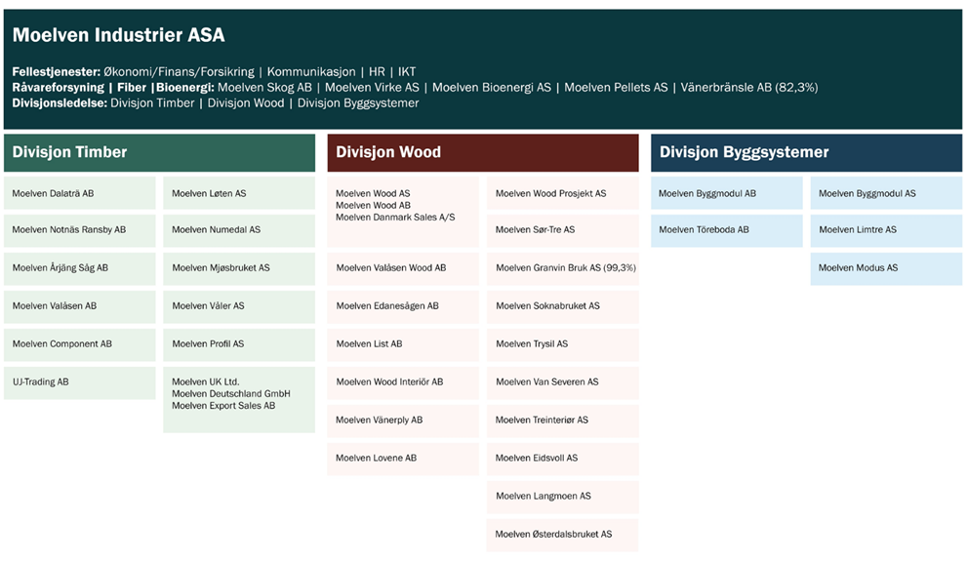Select Moelven Østerdalsbruket AS
Image resolution: width=967 pixels, height=561 pixels.
pos(563,535)
